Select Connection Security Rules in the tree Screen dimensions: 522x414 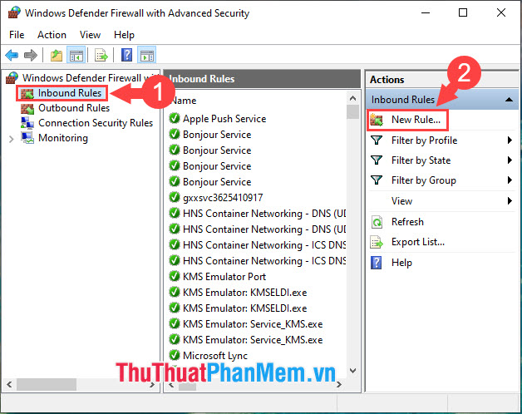tap(96, 123)
